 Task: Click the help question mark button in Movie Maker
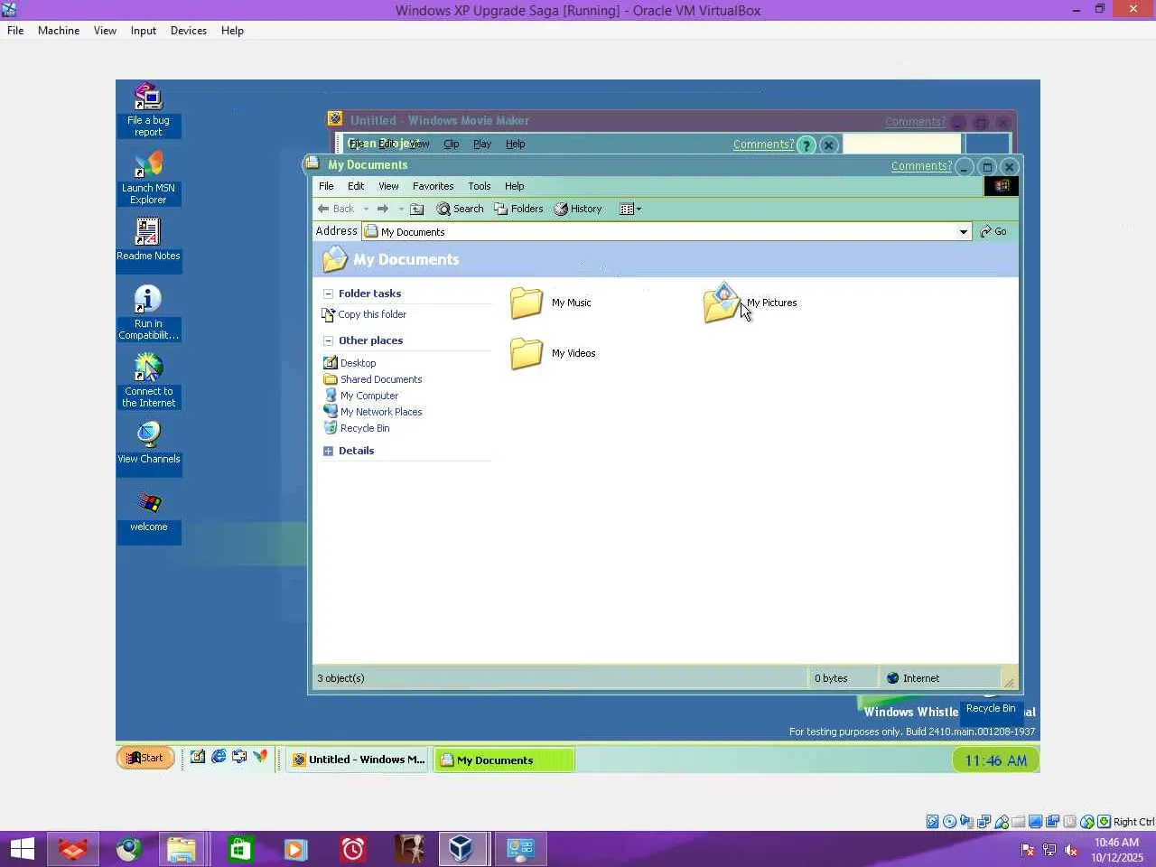coord(806,144)
